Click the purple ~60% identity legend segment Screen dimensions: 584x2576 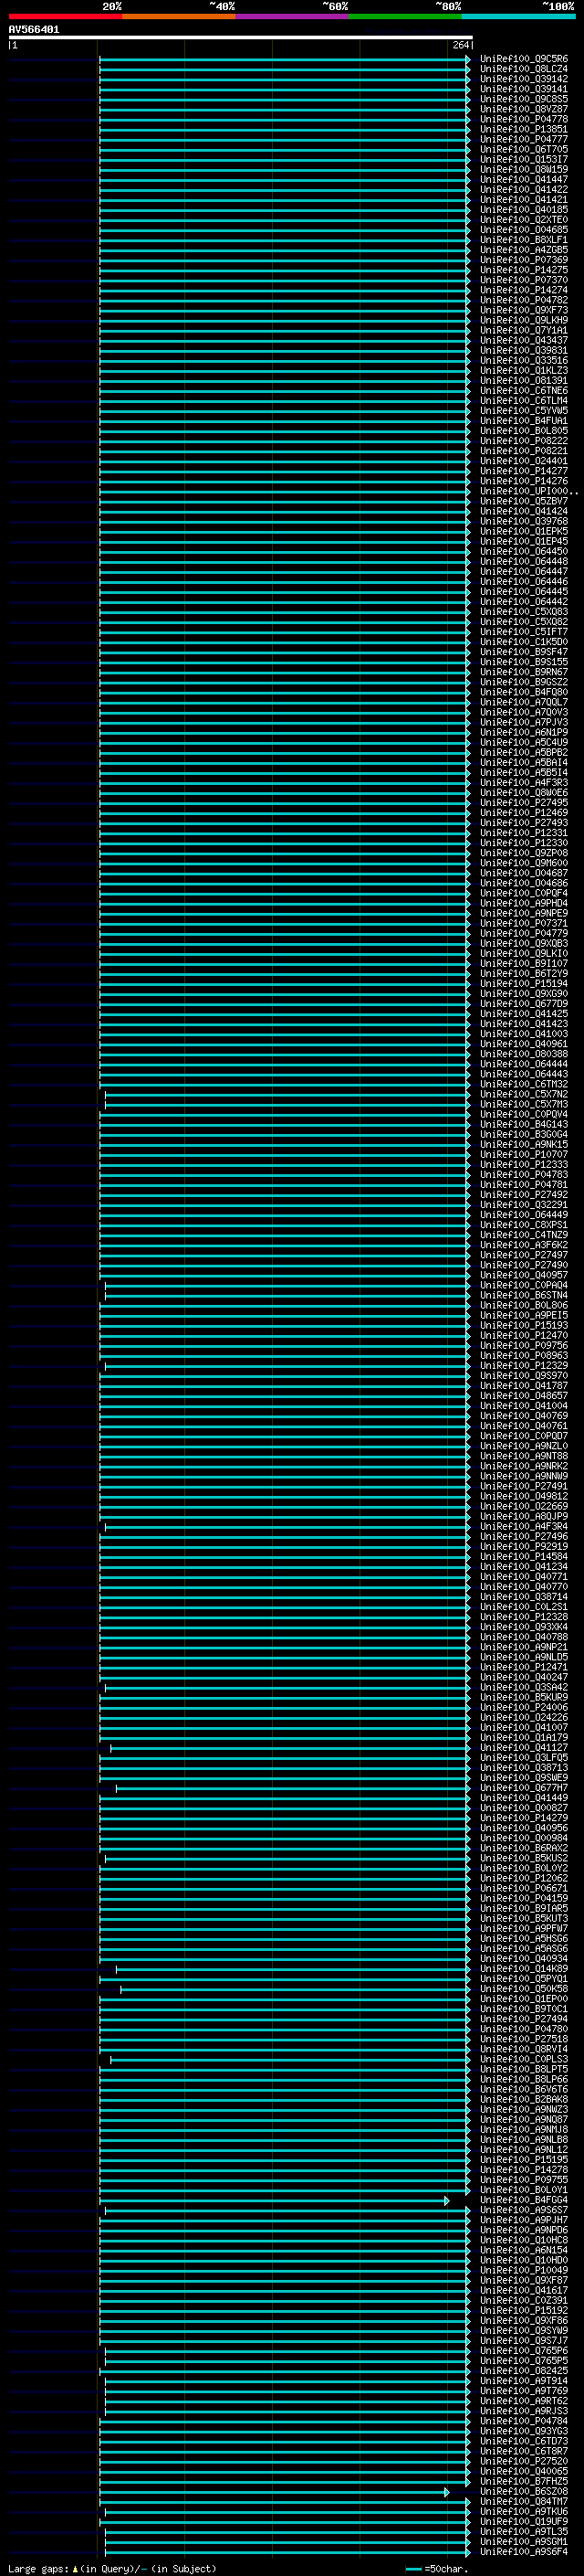pos(291,16)
